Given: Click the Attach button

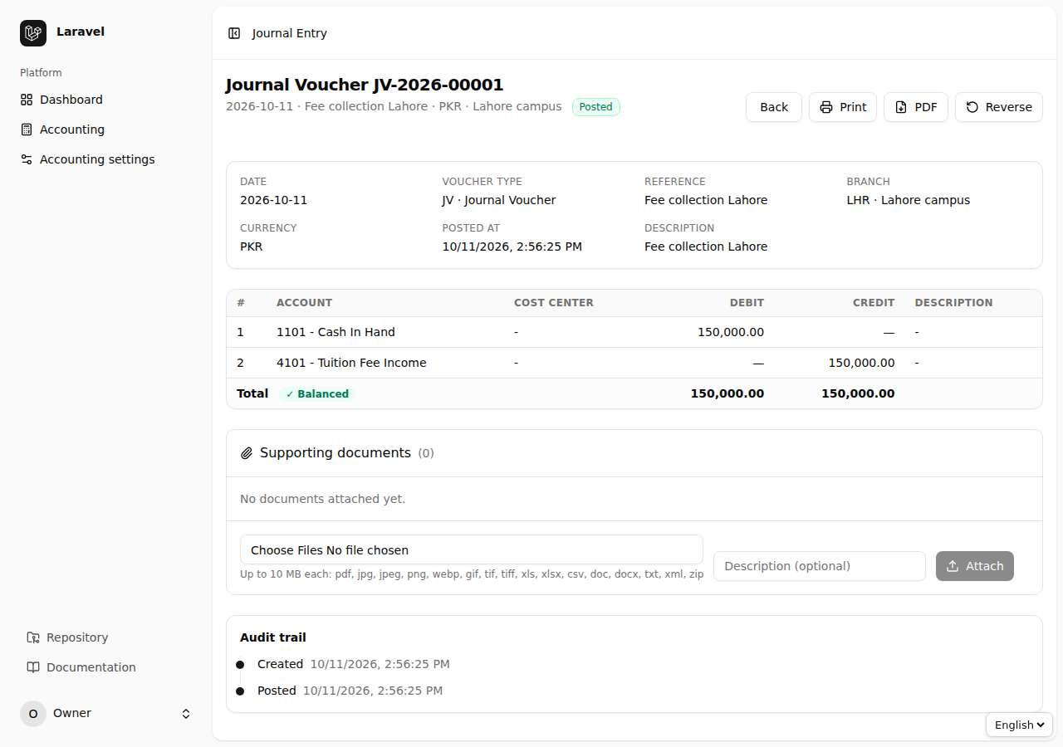Looking at the screenshot, I should (975, 566).
